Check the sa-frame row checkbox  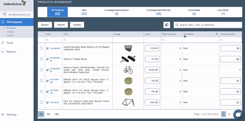click(41, 102)
